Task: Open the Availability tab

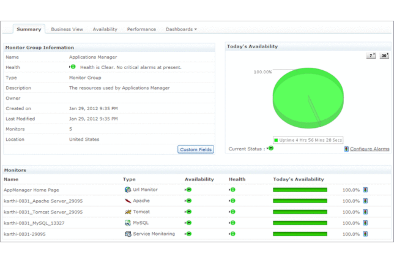Action: click(105, 29)
